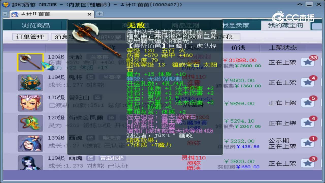This screenshot has width=325, height=183.
Task: Click the 还 tag beside 119级 画魂 青岛栈桥
Action: 90,158
